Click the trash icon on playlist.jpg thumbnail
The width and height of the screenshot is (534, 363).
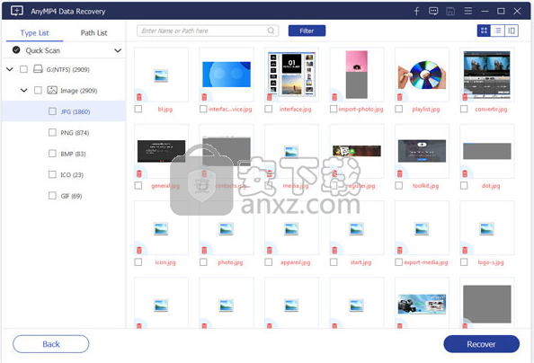point(399,97)
